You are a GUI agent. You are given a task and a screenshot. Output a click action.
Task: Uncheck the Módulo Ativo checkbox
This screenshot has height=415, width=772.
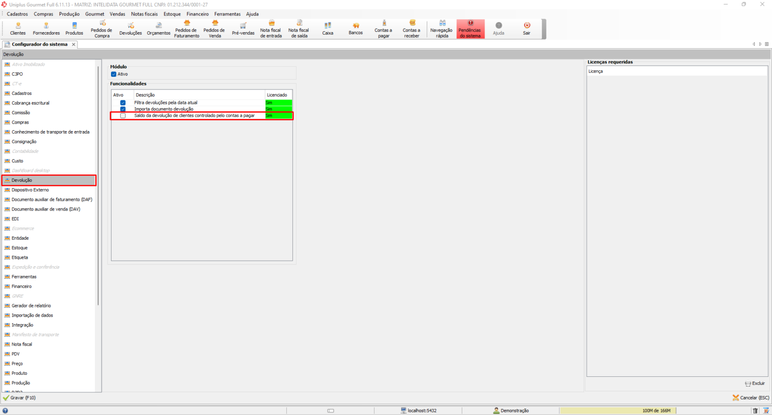(114, 74)
